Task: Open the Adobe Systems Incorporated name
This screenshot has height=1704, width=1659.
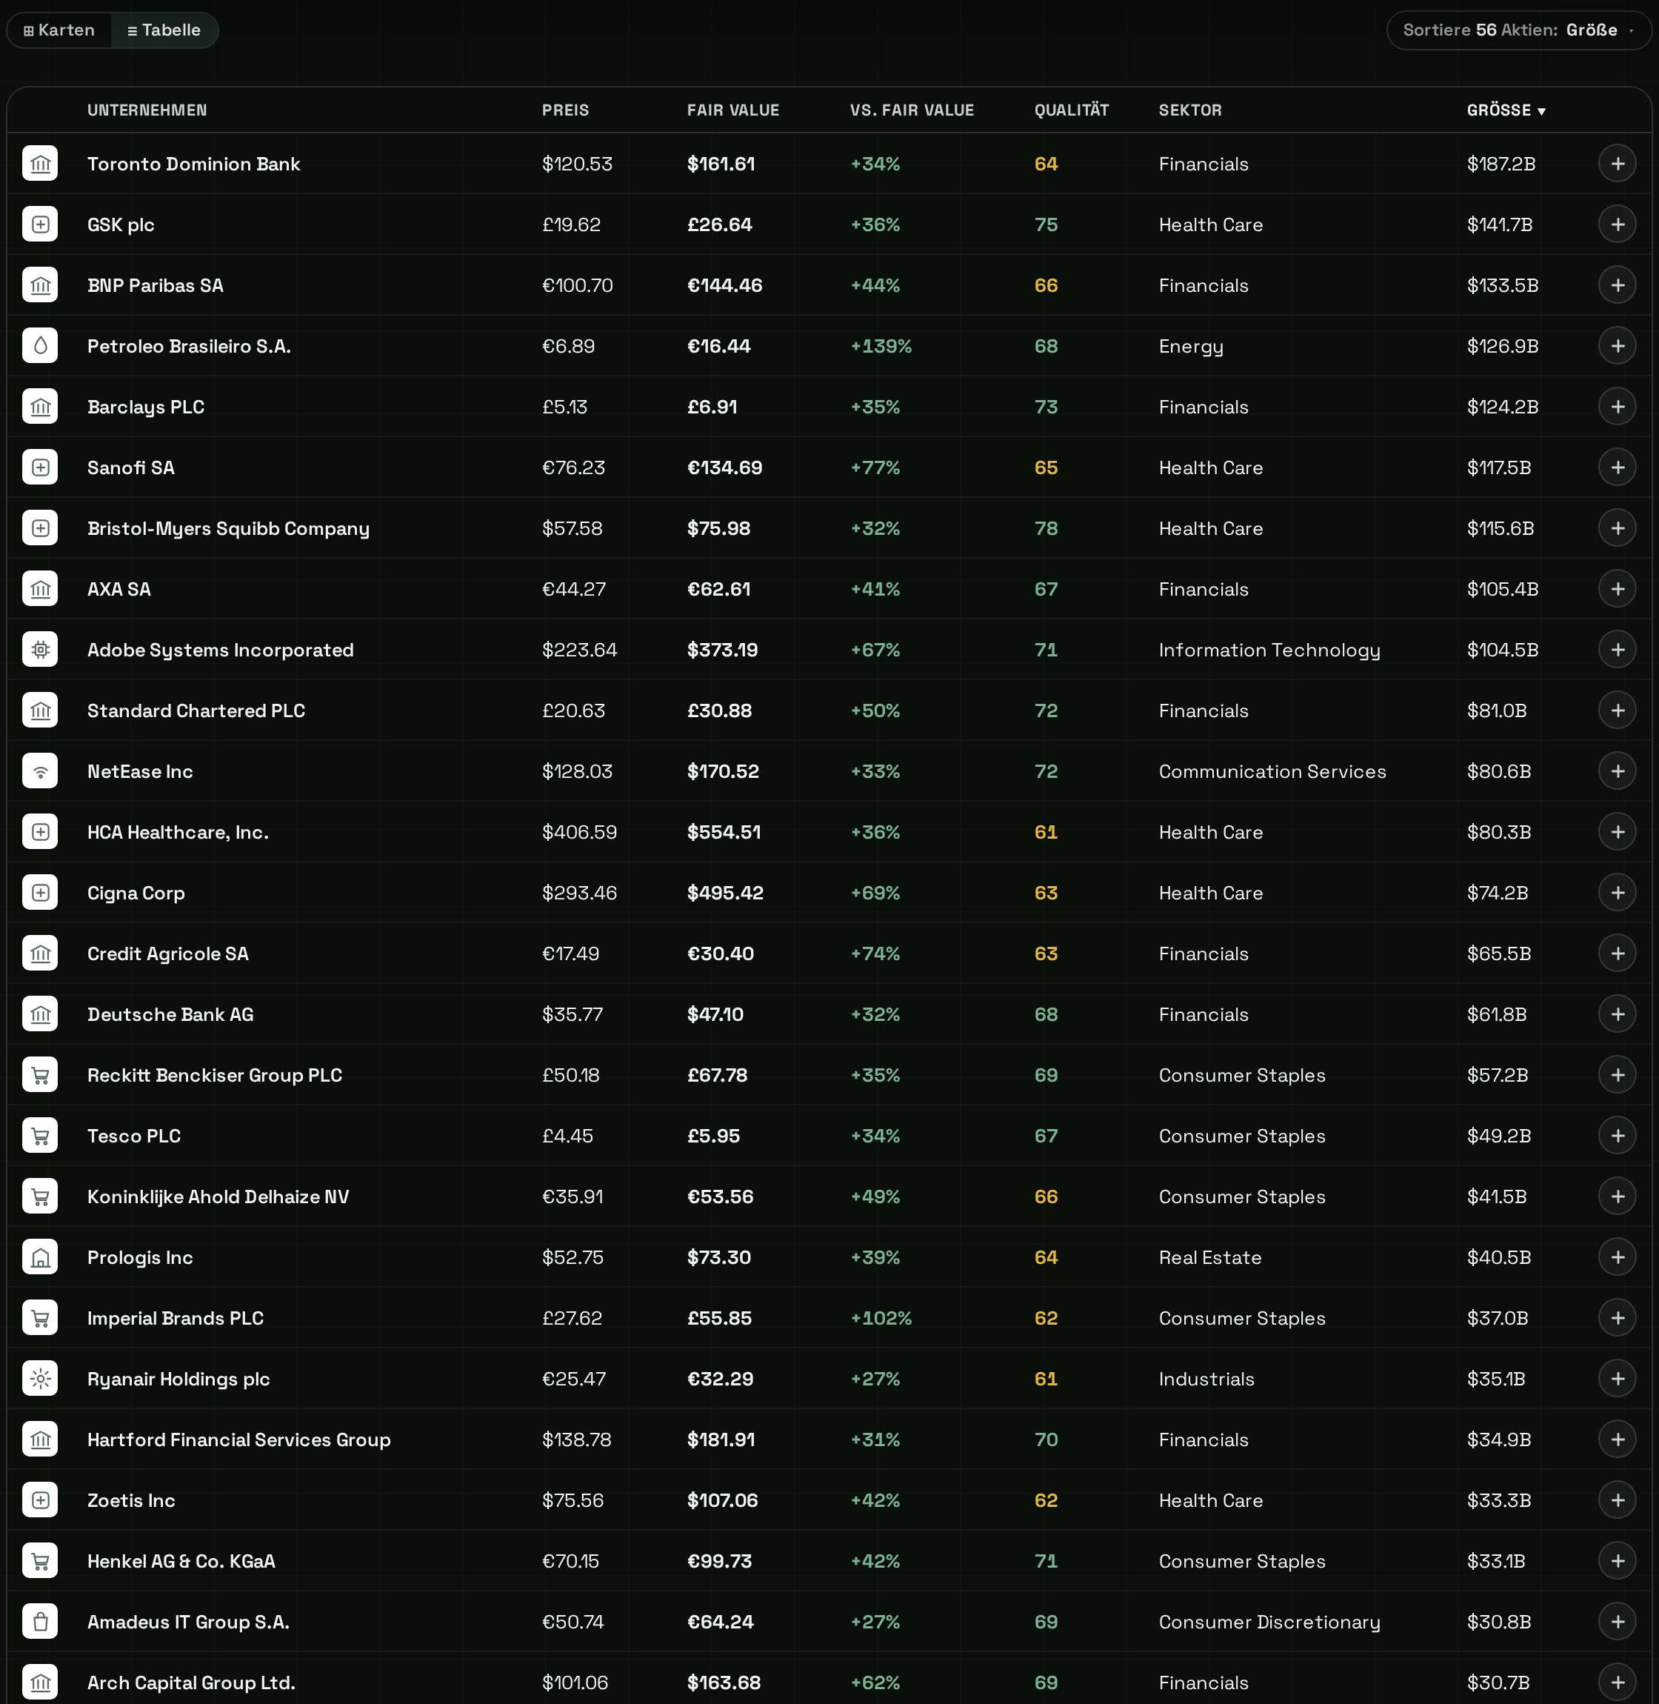Action: coord(221,650)
